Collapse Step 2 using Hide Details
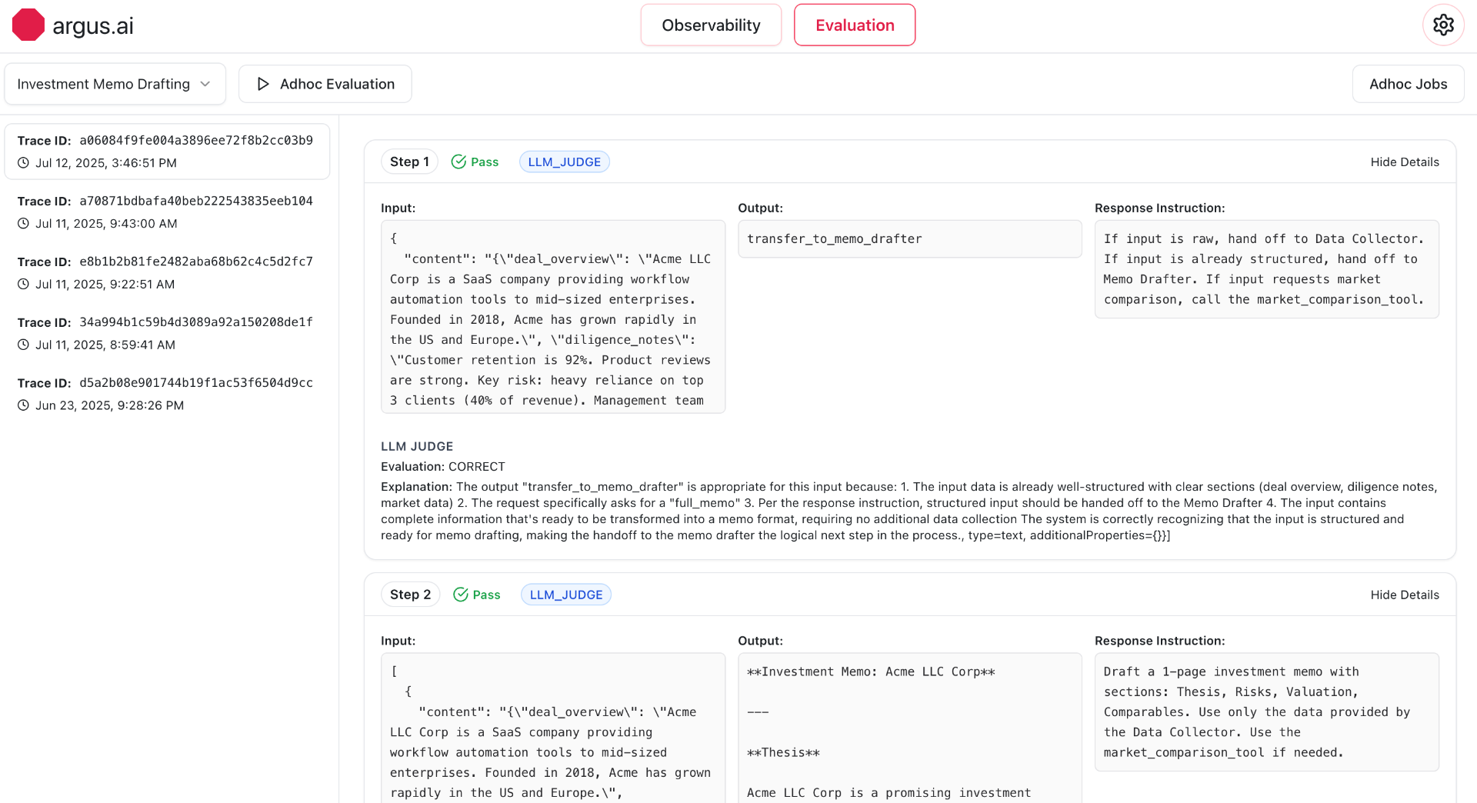This screenshot has height=803, width=1477. tap(1404, 595)
